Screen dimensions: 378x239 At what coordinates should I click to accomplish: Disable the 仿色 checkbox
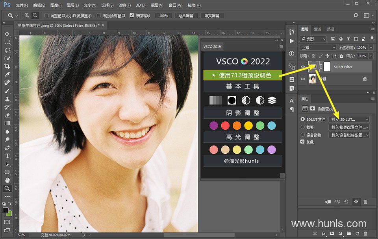(x=302, y=142)
